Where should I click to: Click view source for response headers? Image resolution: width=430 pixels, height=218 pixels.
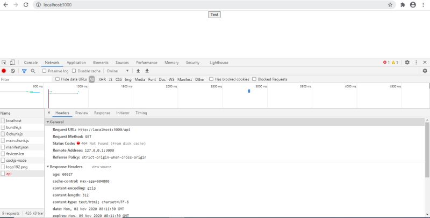102,167
